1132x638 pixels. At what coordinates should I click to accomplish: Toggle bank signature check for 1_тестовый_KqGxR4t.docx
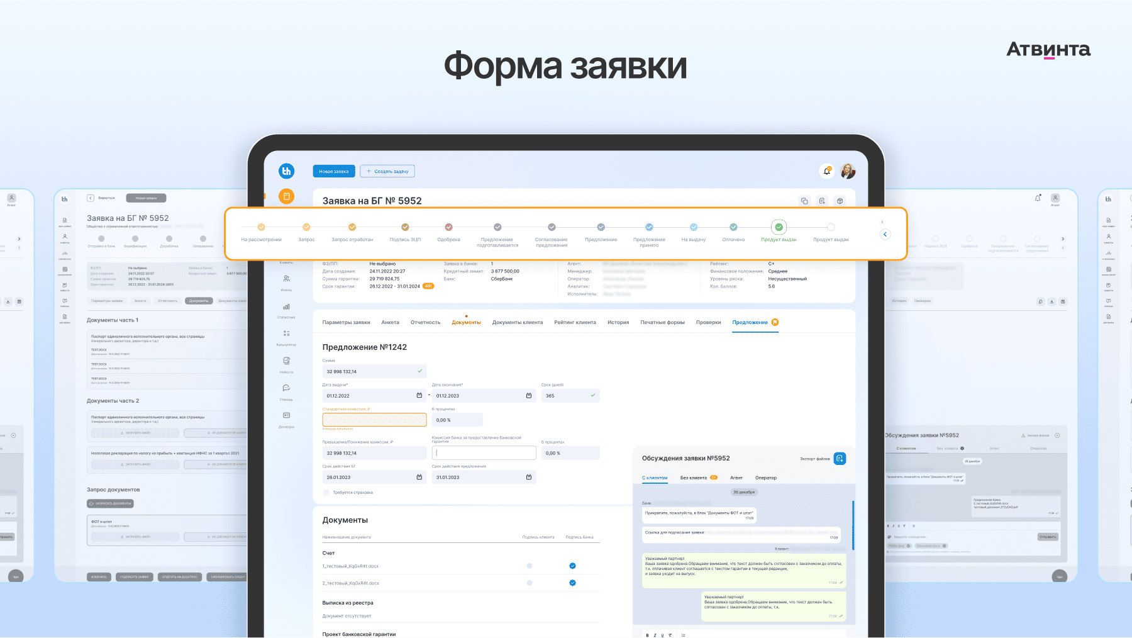(572, 566)
